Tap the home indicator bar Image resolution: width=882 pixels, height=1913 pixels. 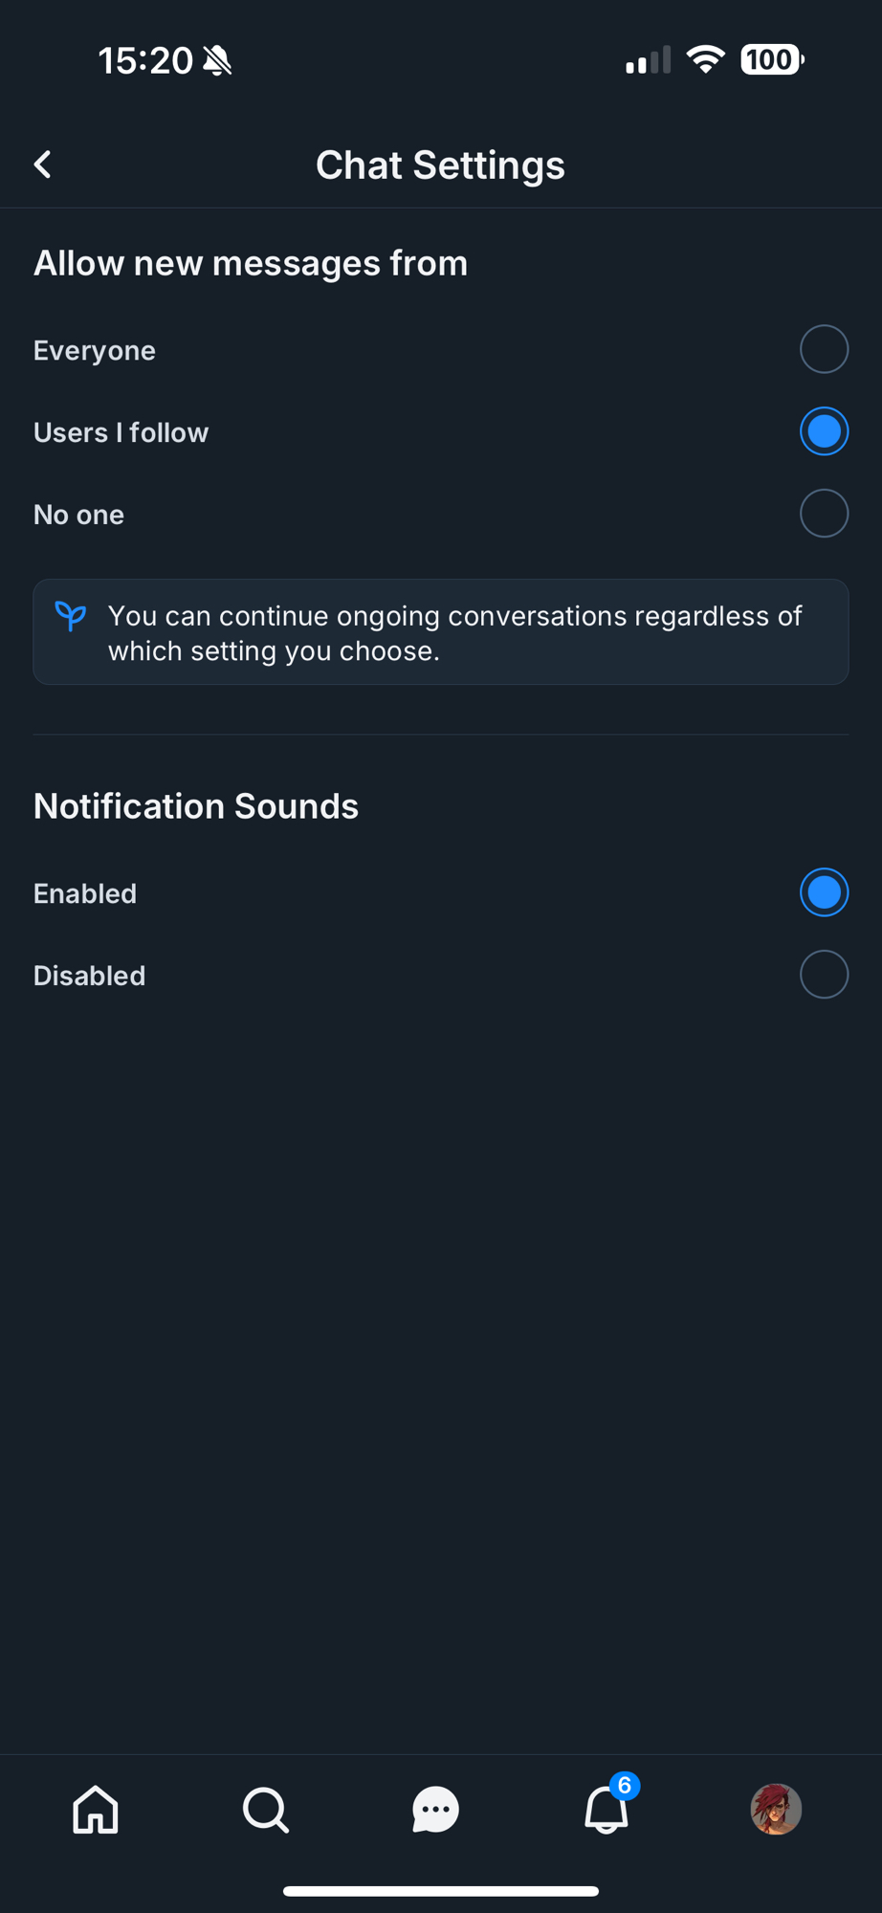click(x=441, y=1891)
